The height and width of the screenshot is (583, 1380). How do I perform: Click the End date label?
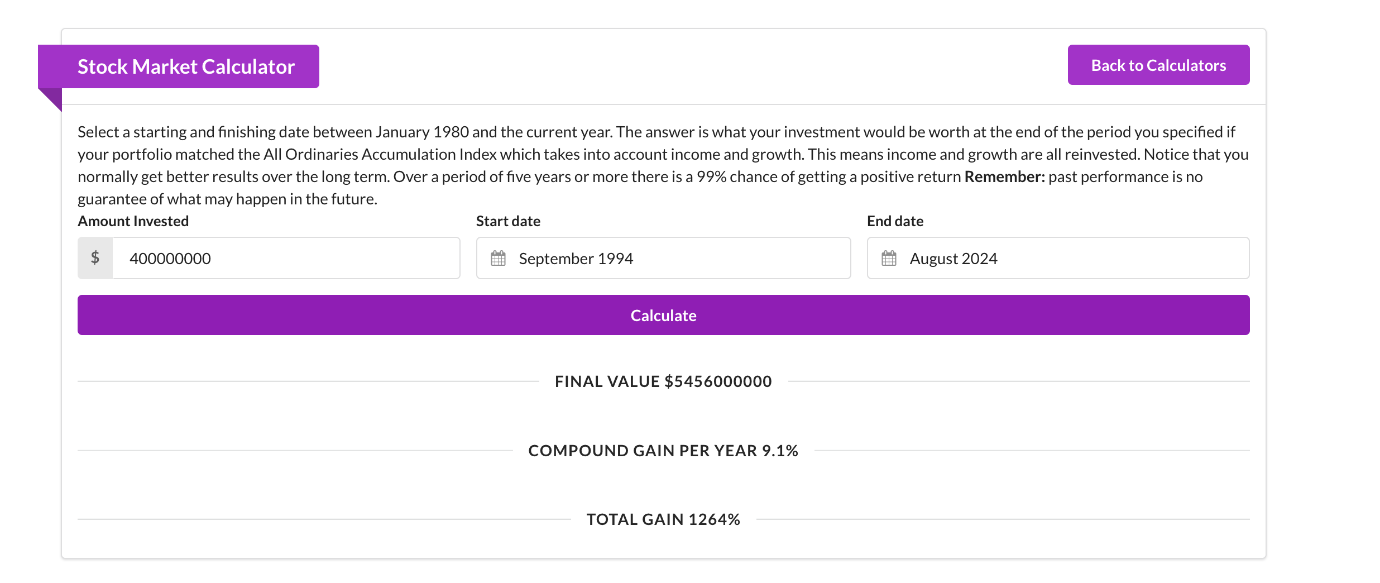click(895, 221)
